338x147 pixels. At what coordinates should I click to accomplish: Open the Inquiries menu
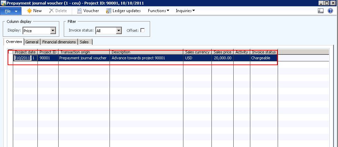[185, 11]
